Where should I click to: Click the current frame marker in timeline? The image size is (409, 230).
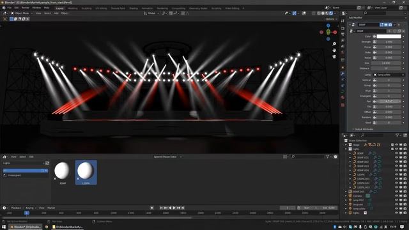point(27,213)
